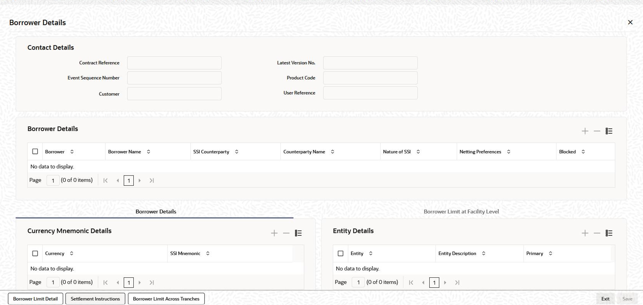This screenshot has height=305, width=643.
Task: Open the Borrower Details tab
Action: pyautogui.click(x=155, y=211)
